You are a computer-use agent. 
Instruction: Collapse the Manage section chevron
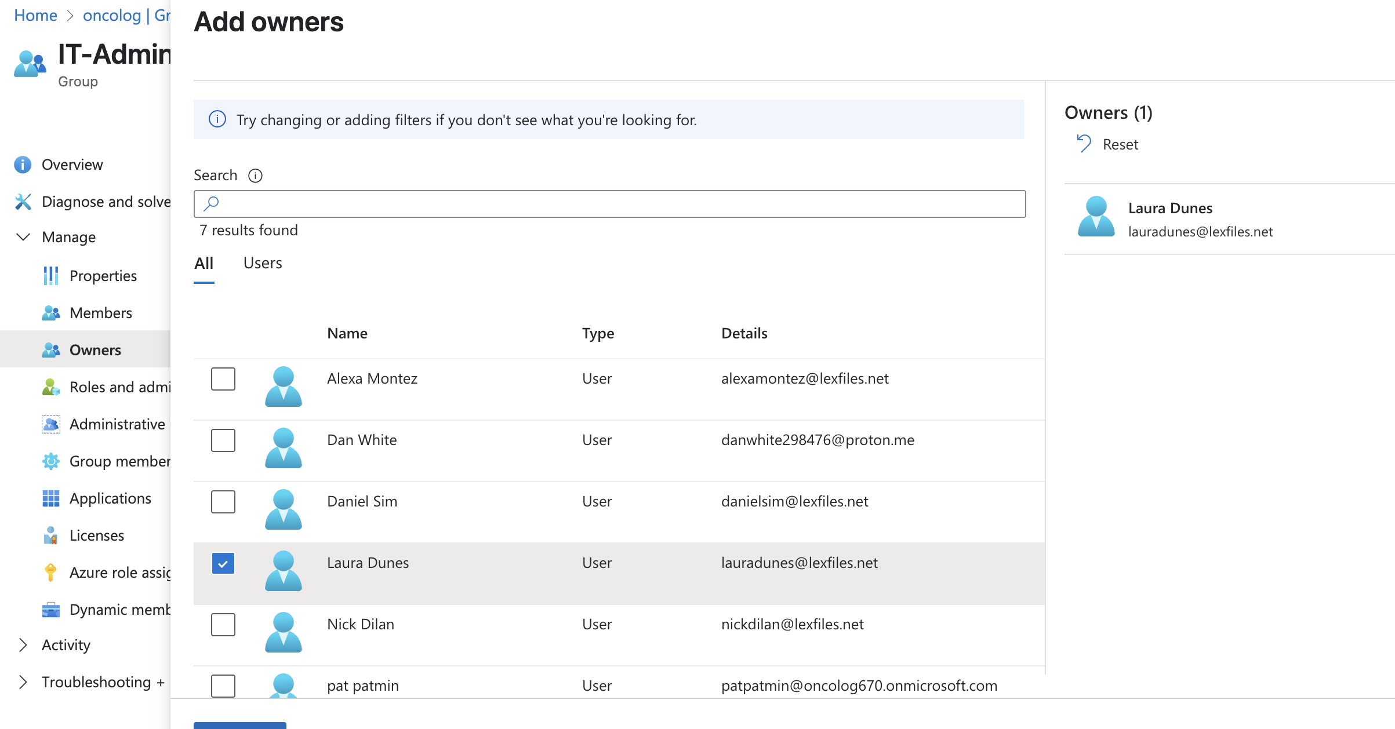click(x=23, y=237)
